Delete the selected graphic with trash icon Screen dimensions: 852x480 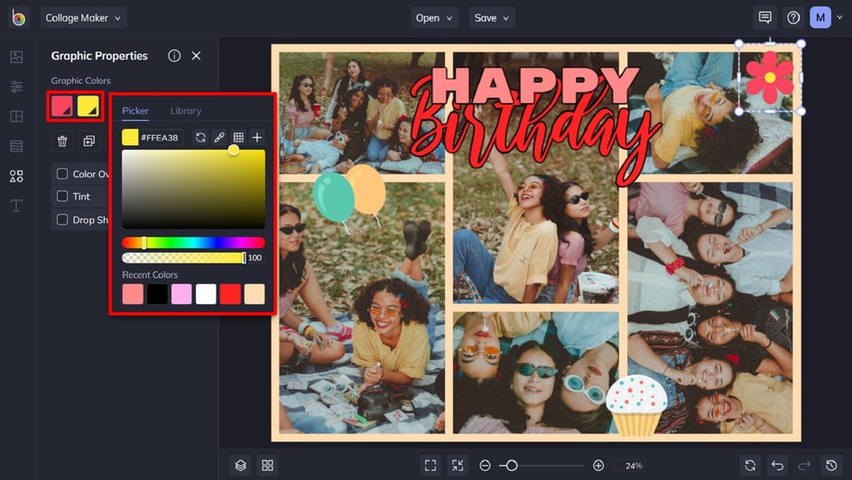(x=62, y=141)
